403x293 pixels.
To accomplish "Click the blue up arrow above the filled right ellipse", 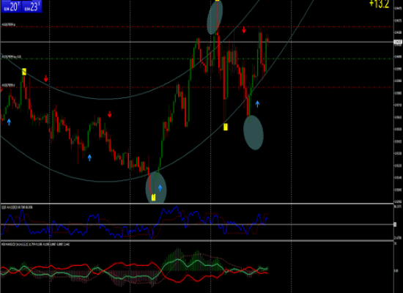I will click(257, 104).
